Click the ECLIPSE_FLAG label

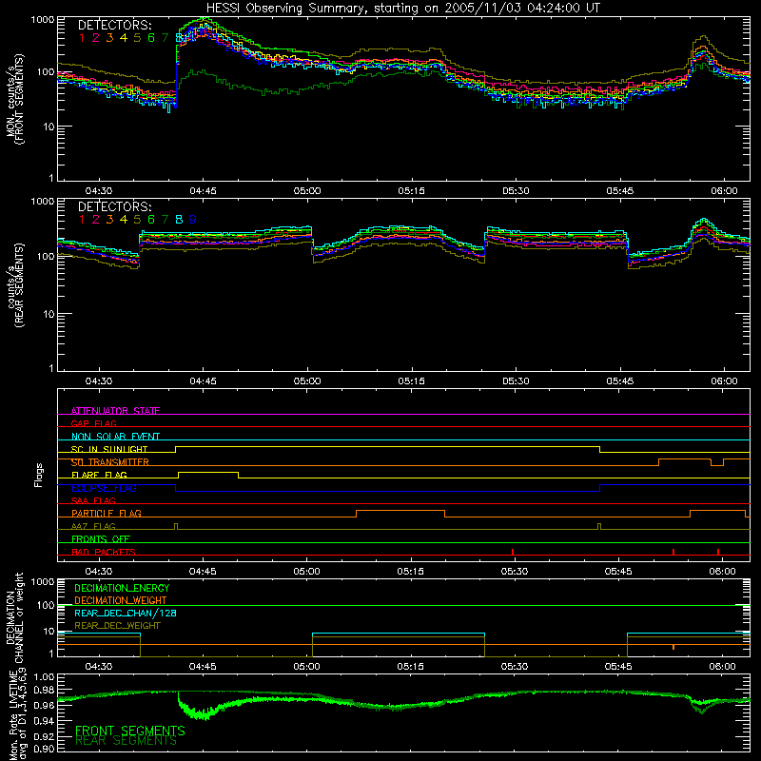[104, 488]
